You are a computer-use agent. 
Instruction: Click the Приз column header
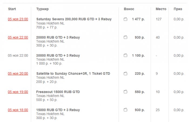point(178,9)
